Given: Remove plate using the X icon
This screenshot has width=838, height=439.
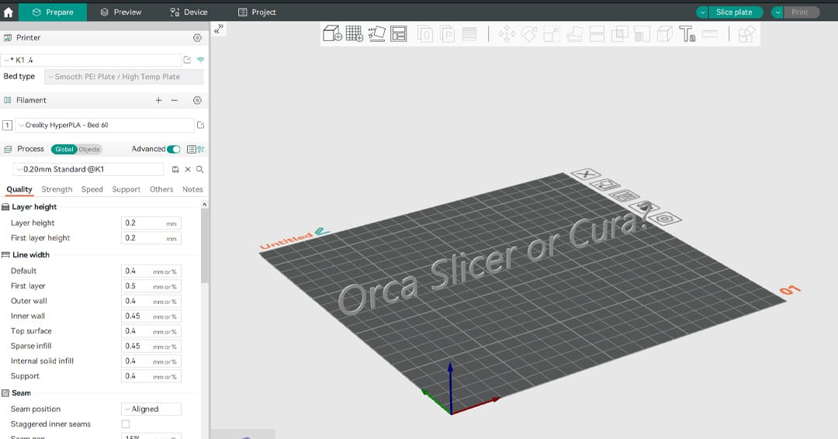Looking at the screenshot, I should (586, 174).
